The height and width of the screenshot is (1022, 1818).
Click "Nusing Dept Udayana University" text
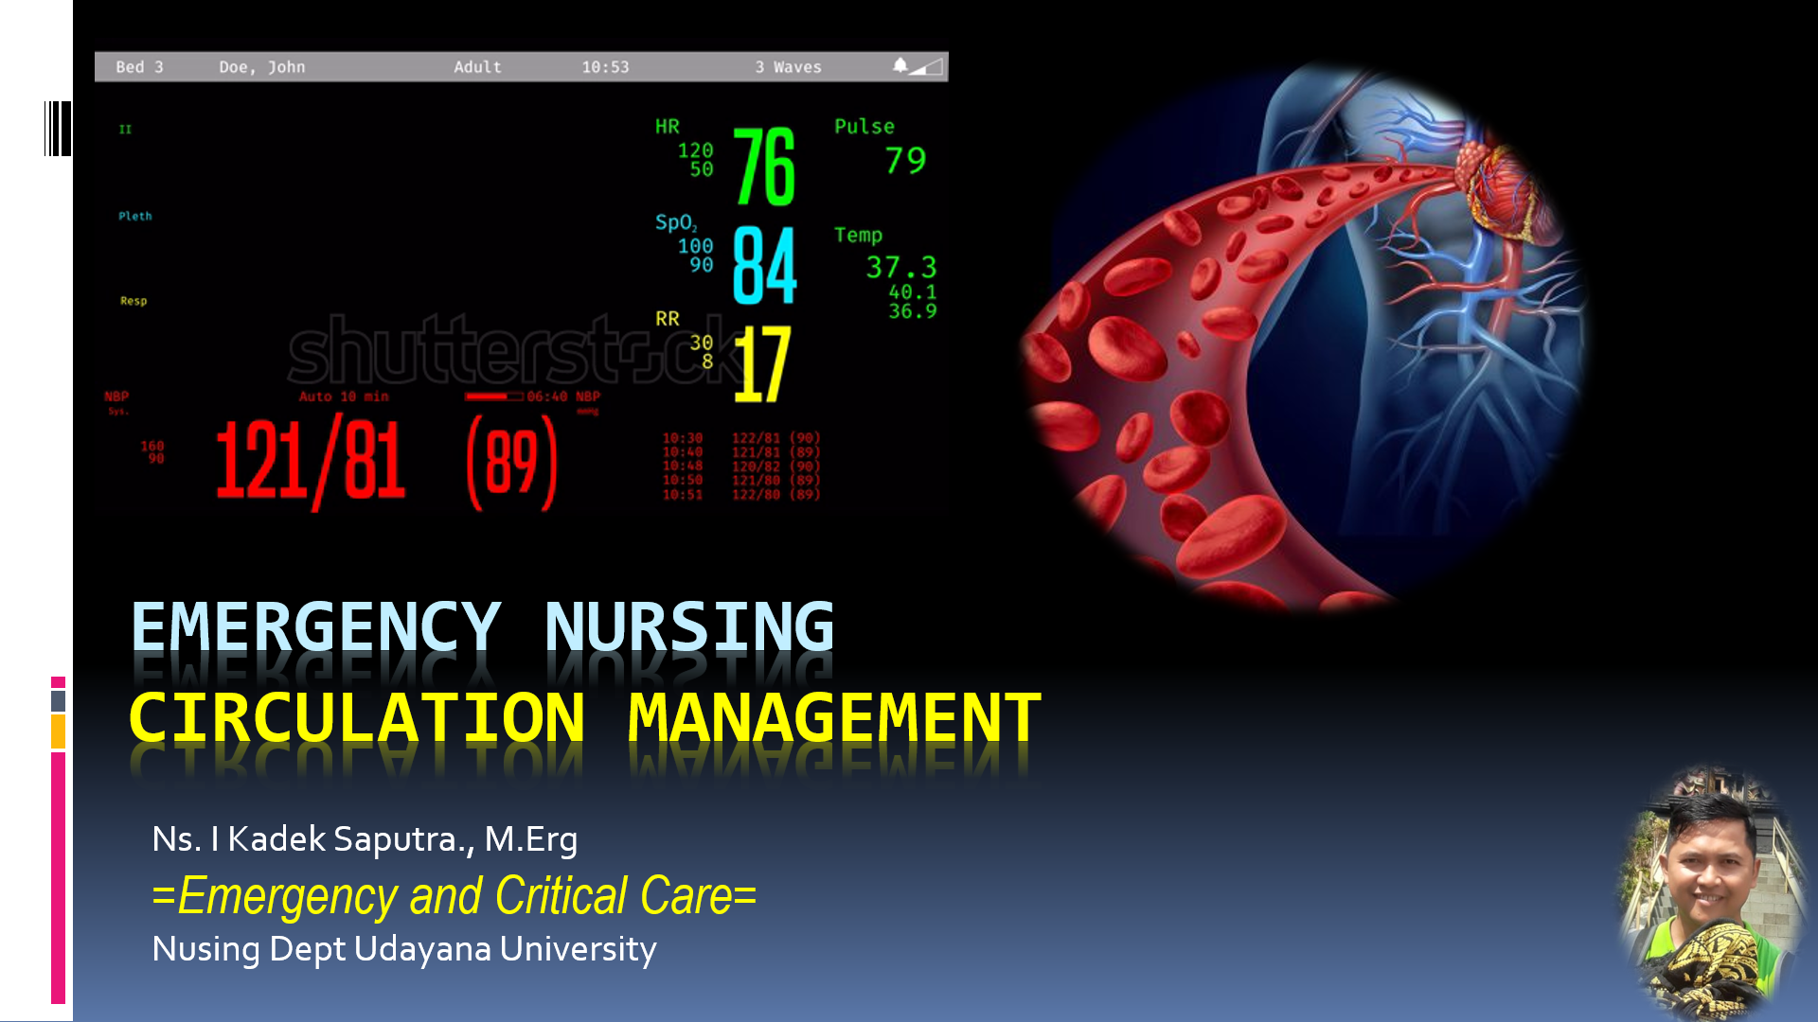click(404, 949)
